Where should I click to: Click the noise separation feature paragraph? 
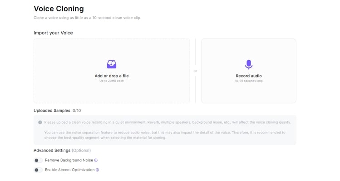[165, 135]
